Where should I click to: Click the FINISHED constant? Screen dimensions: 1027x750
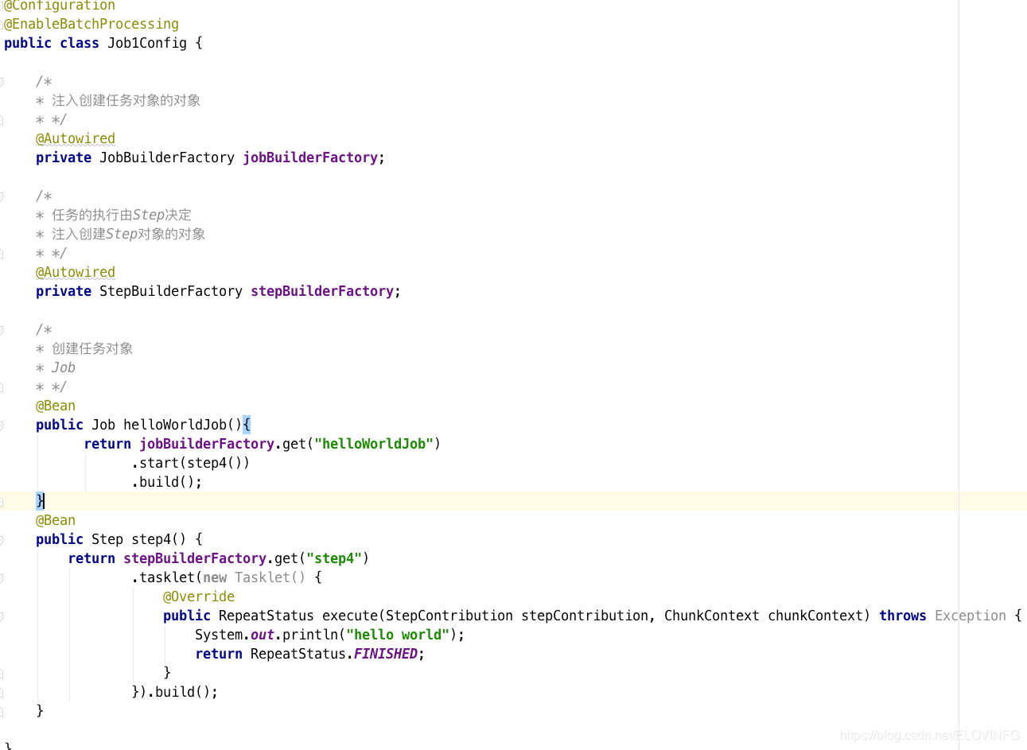coord(386,654)
